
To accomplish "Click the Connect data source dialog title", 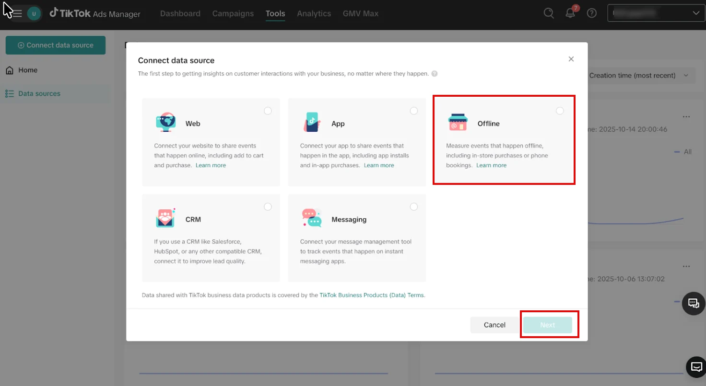I will coord(176,60).
